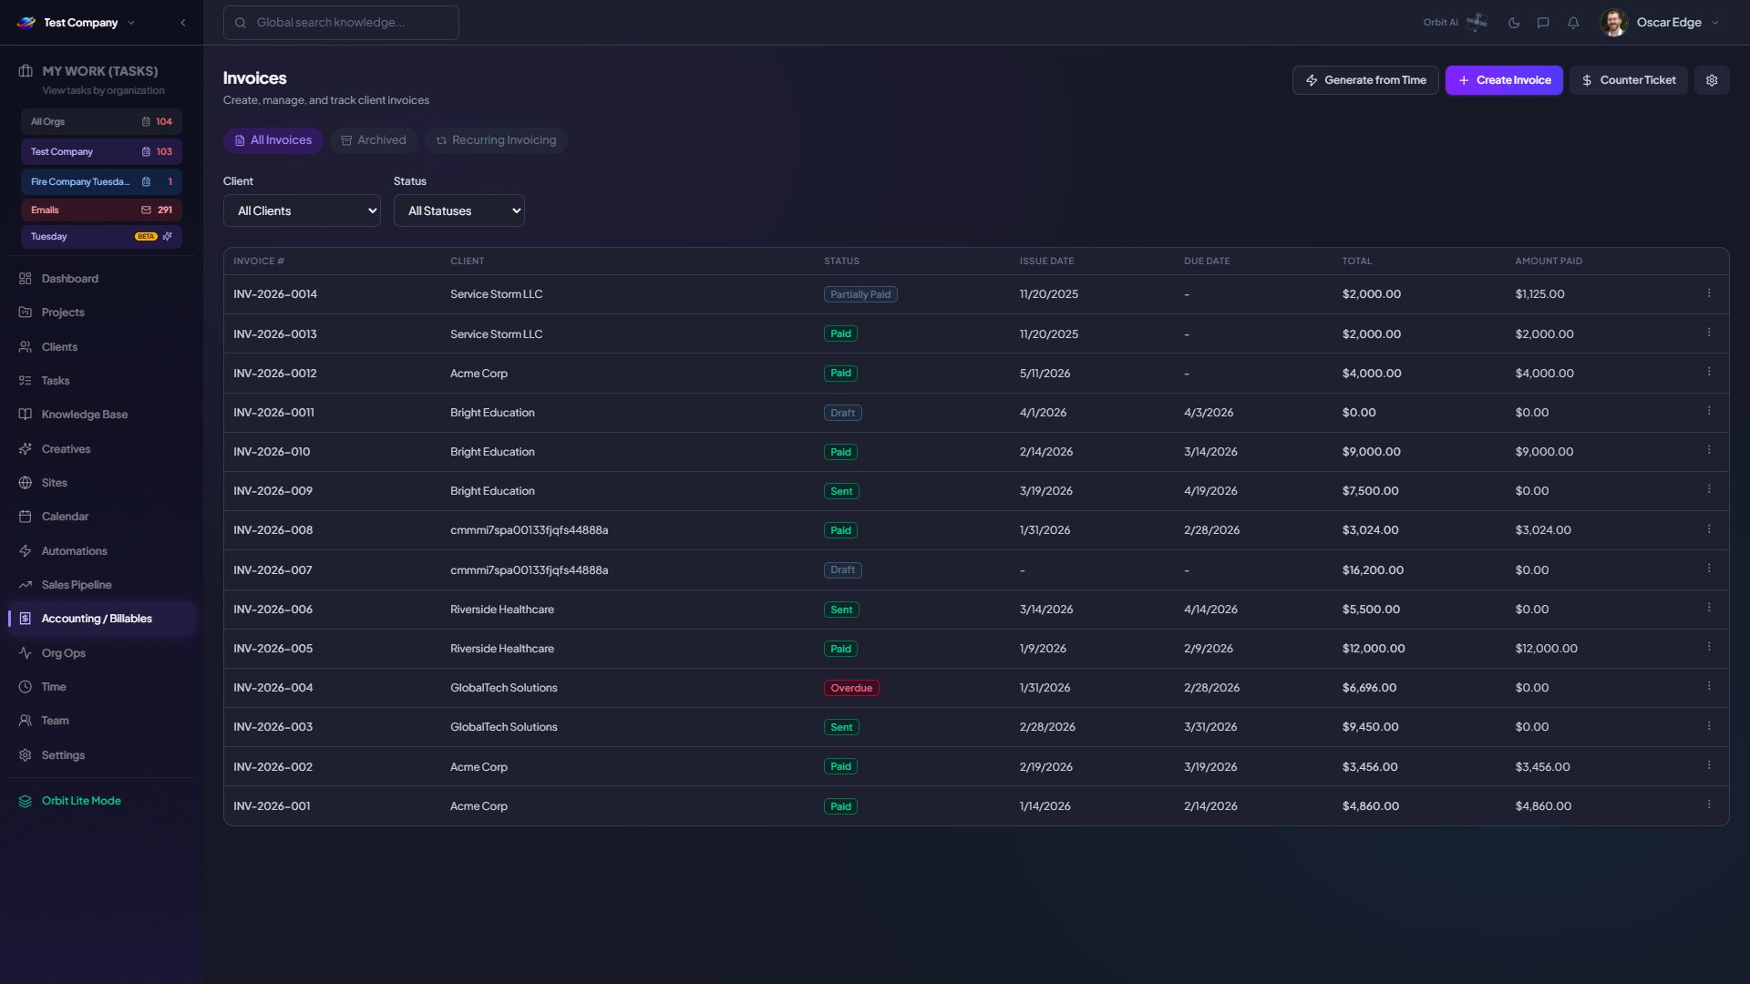This screenshot has height=984, width=1750.
Task: Open Org Ops in the sidebar
Action: 101,653
